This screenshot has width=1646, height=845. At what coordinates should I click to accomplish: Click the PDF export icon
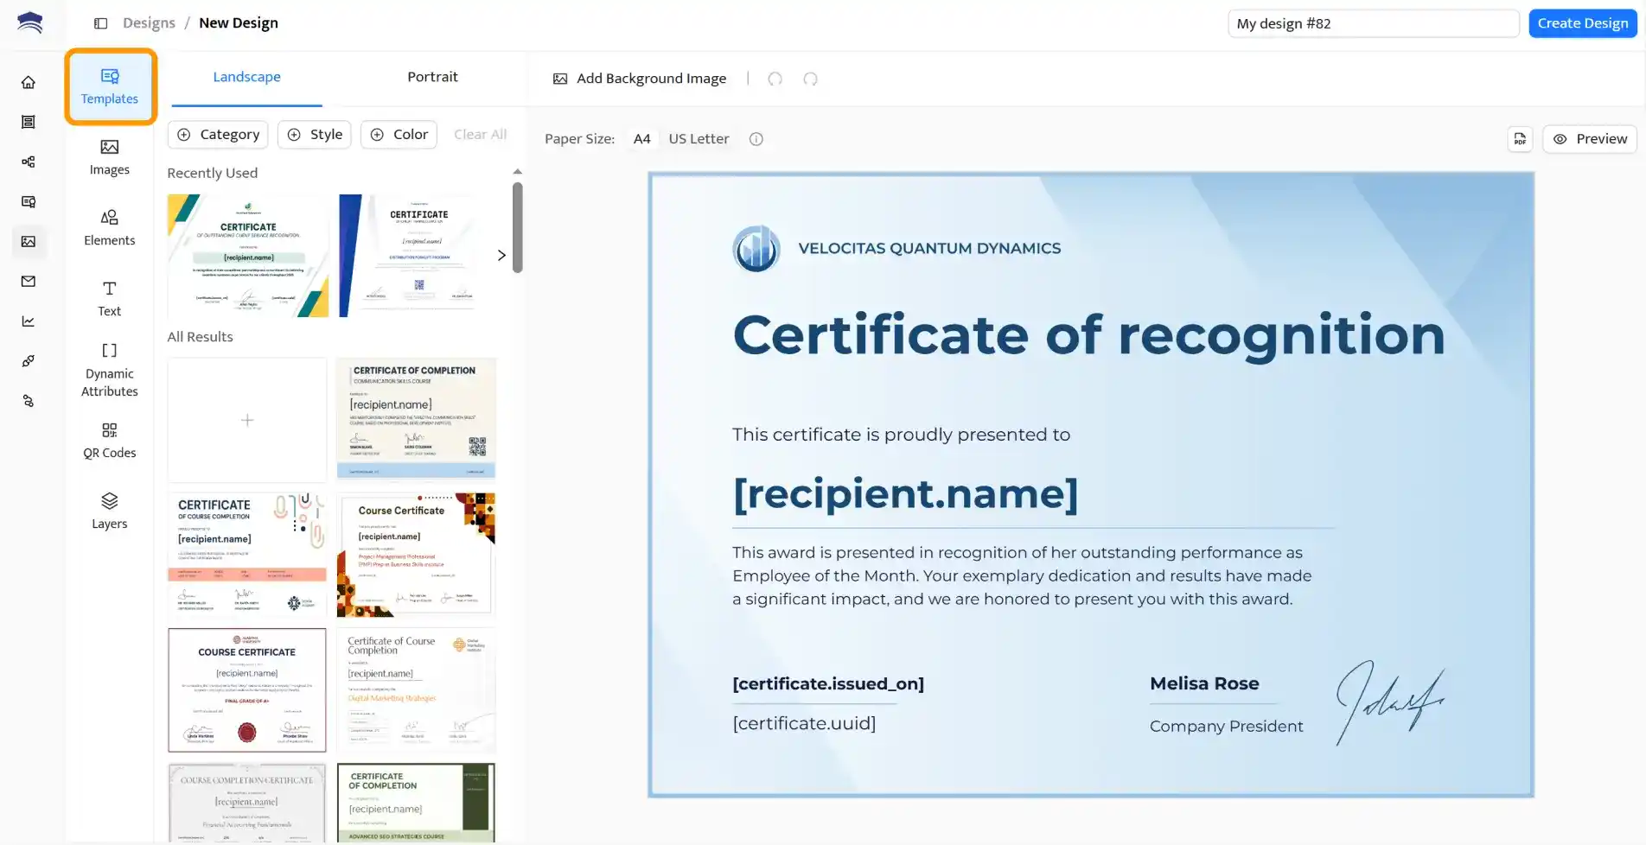(x=1520, y=138)
